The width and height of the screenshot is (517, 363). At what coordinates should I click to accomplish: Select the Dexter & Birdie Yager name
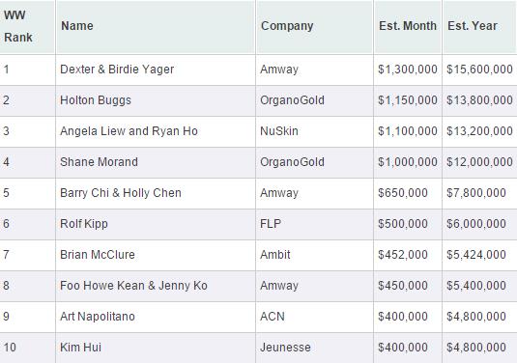[117, 70]
